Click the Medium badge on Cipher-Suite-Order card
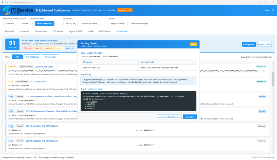This screenshot has height=160, width=277. pos(13,67)
